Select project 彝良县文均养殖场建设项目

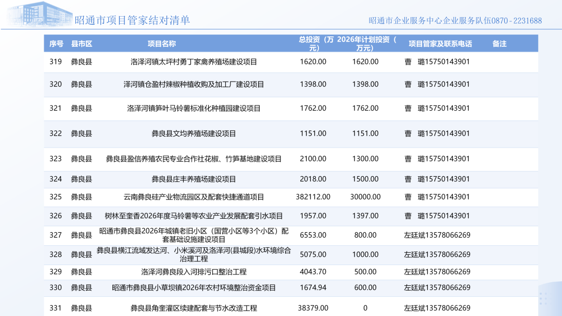pyautogui.click(x=194, y=134)
